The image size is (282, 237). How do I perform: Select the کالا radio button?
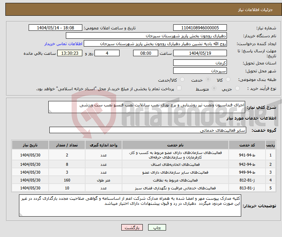228,79
